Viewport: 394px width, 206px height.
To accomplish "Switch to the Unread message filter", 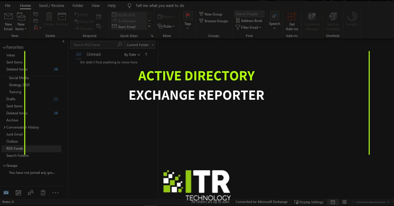I will (x=93, y=54).
